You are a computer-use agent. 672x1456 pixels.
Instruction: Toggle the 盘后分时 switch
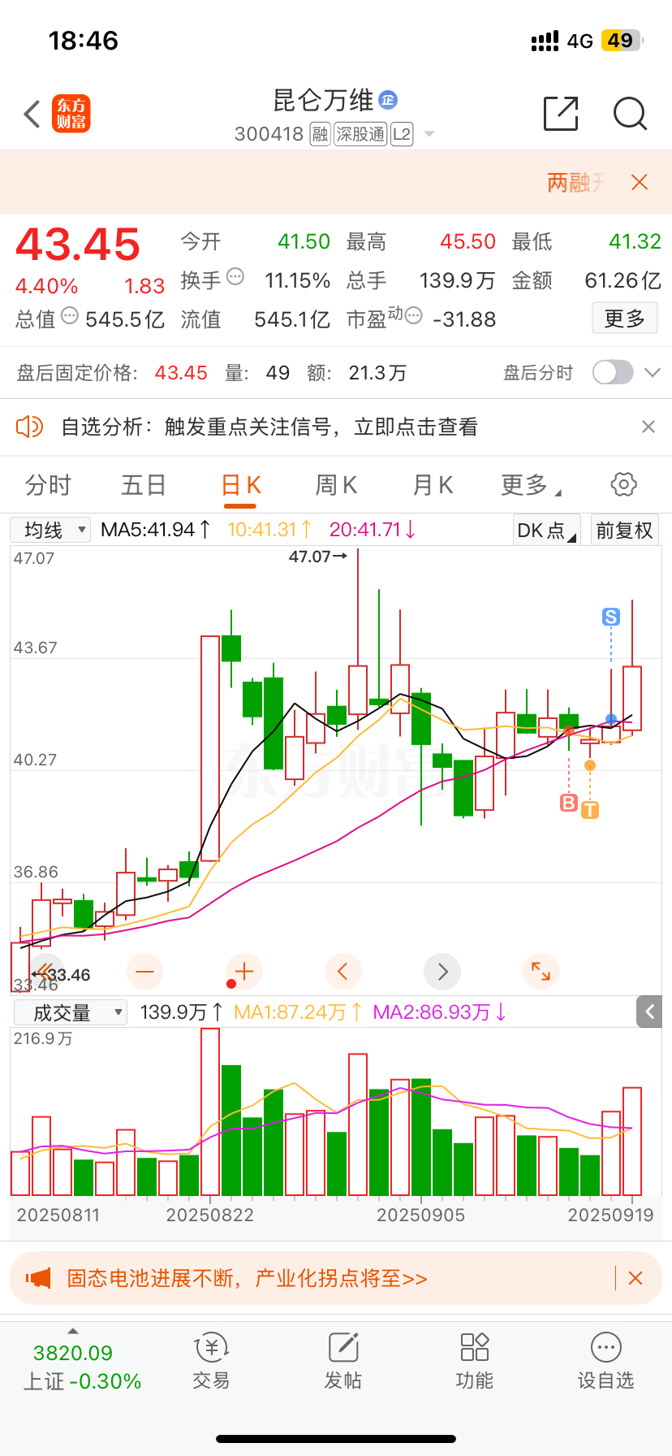click(x=613, y=372)
